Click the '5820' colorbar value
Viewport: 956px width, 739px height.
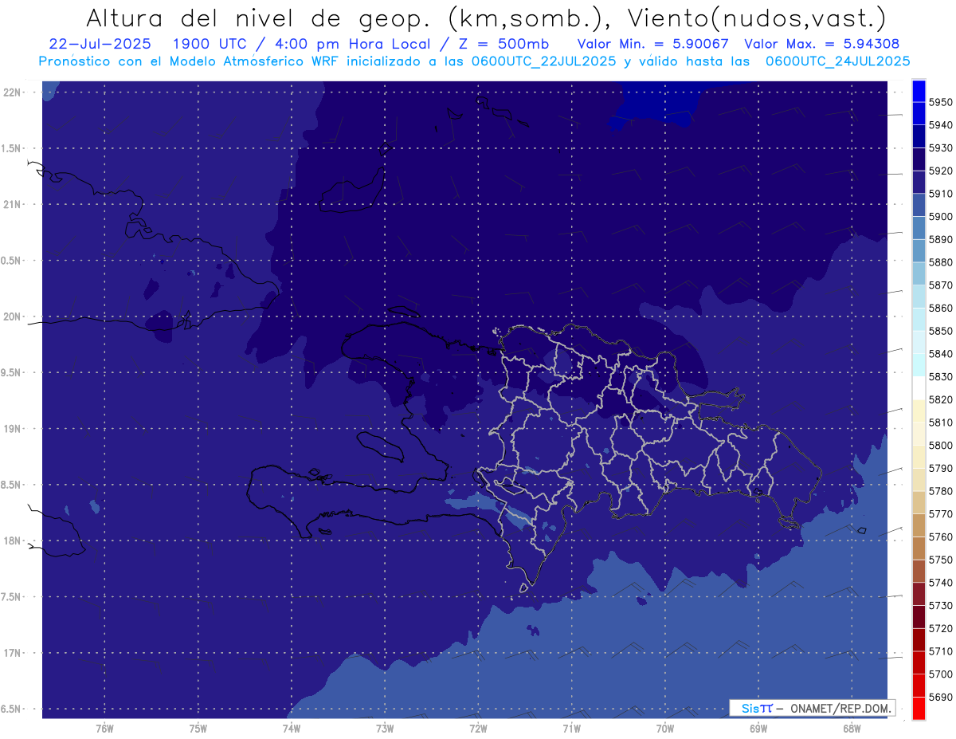pos(940,399)
